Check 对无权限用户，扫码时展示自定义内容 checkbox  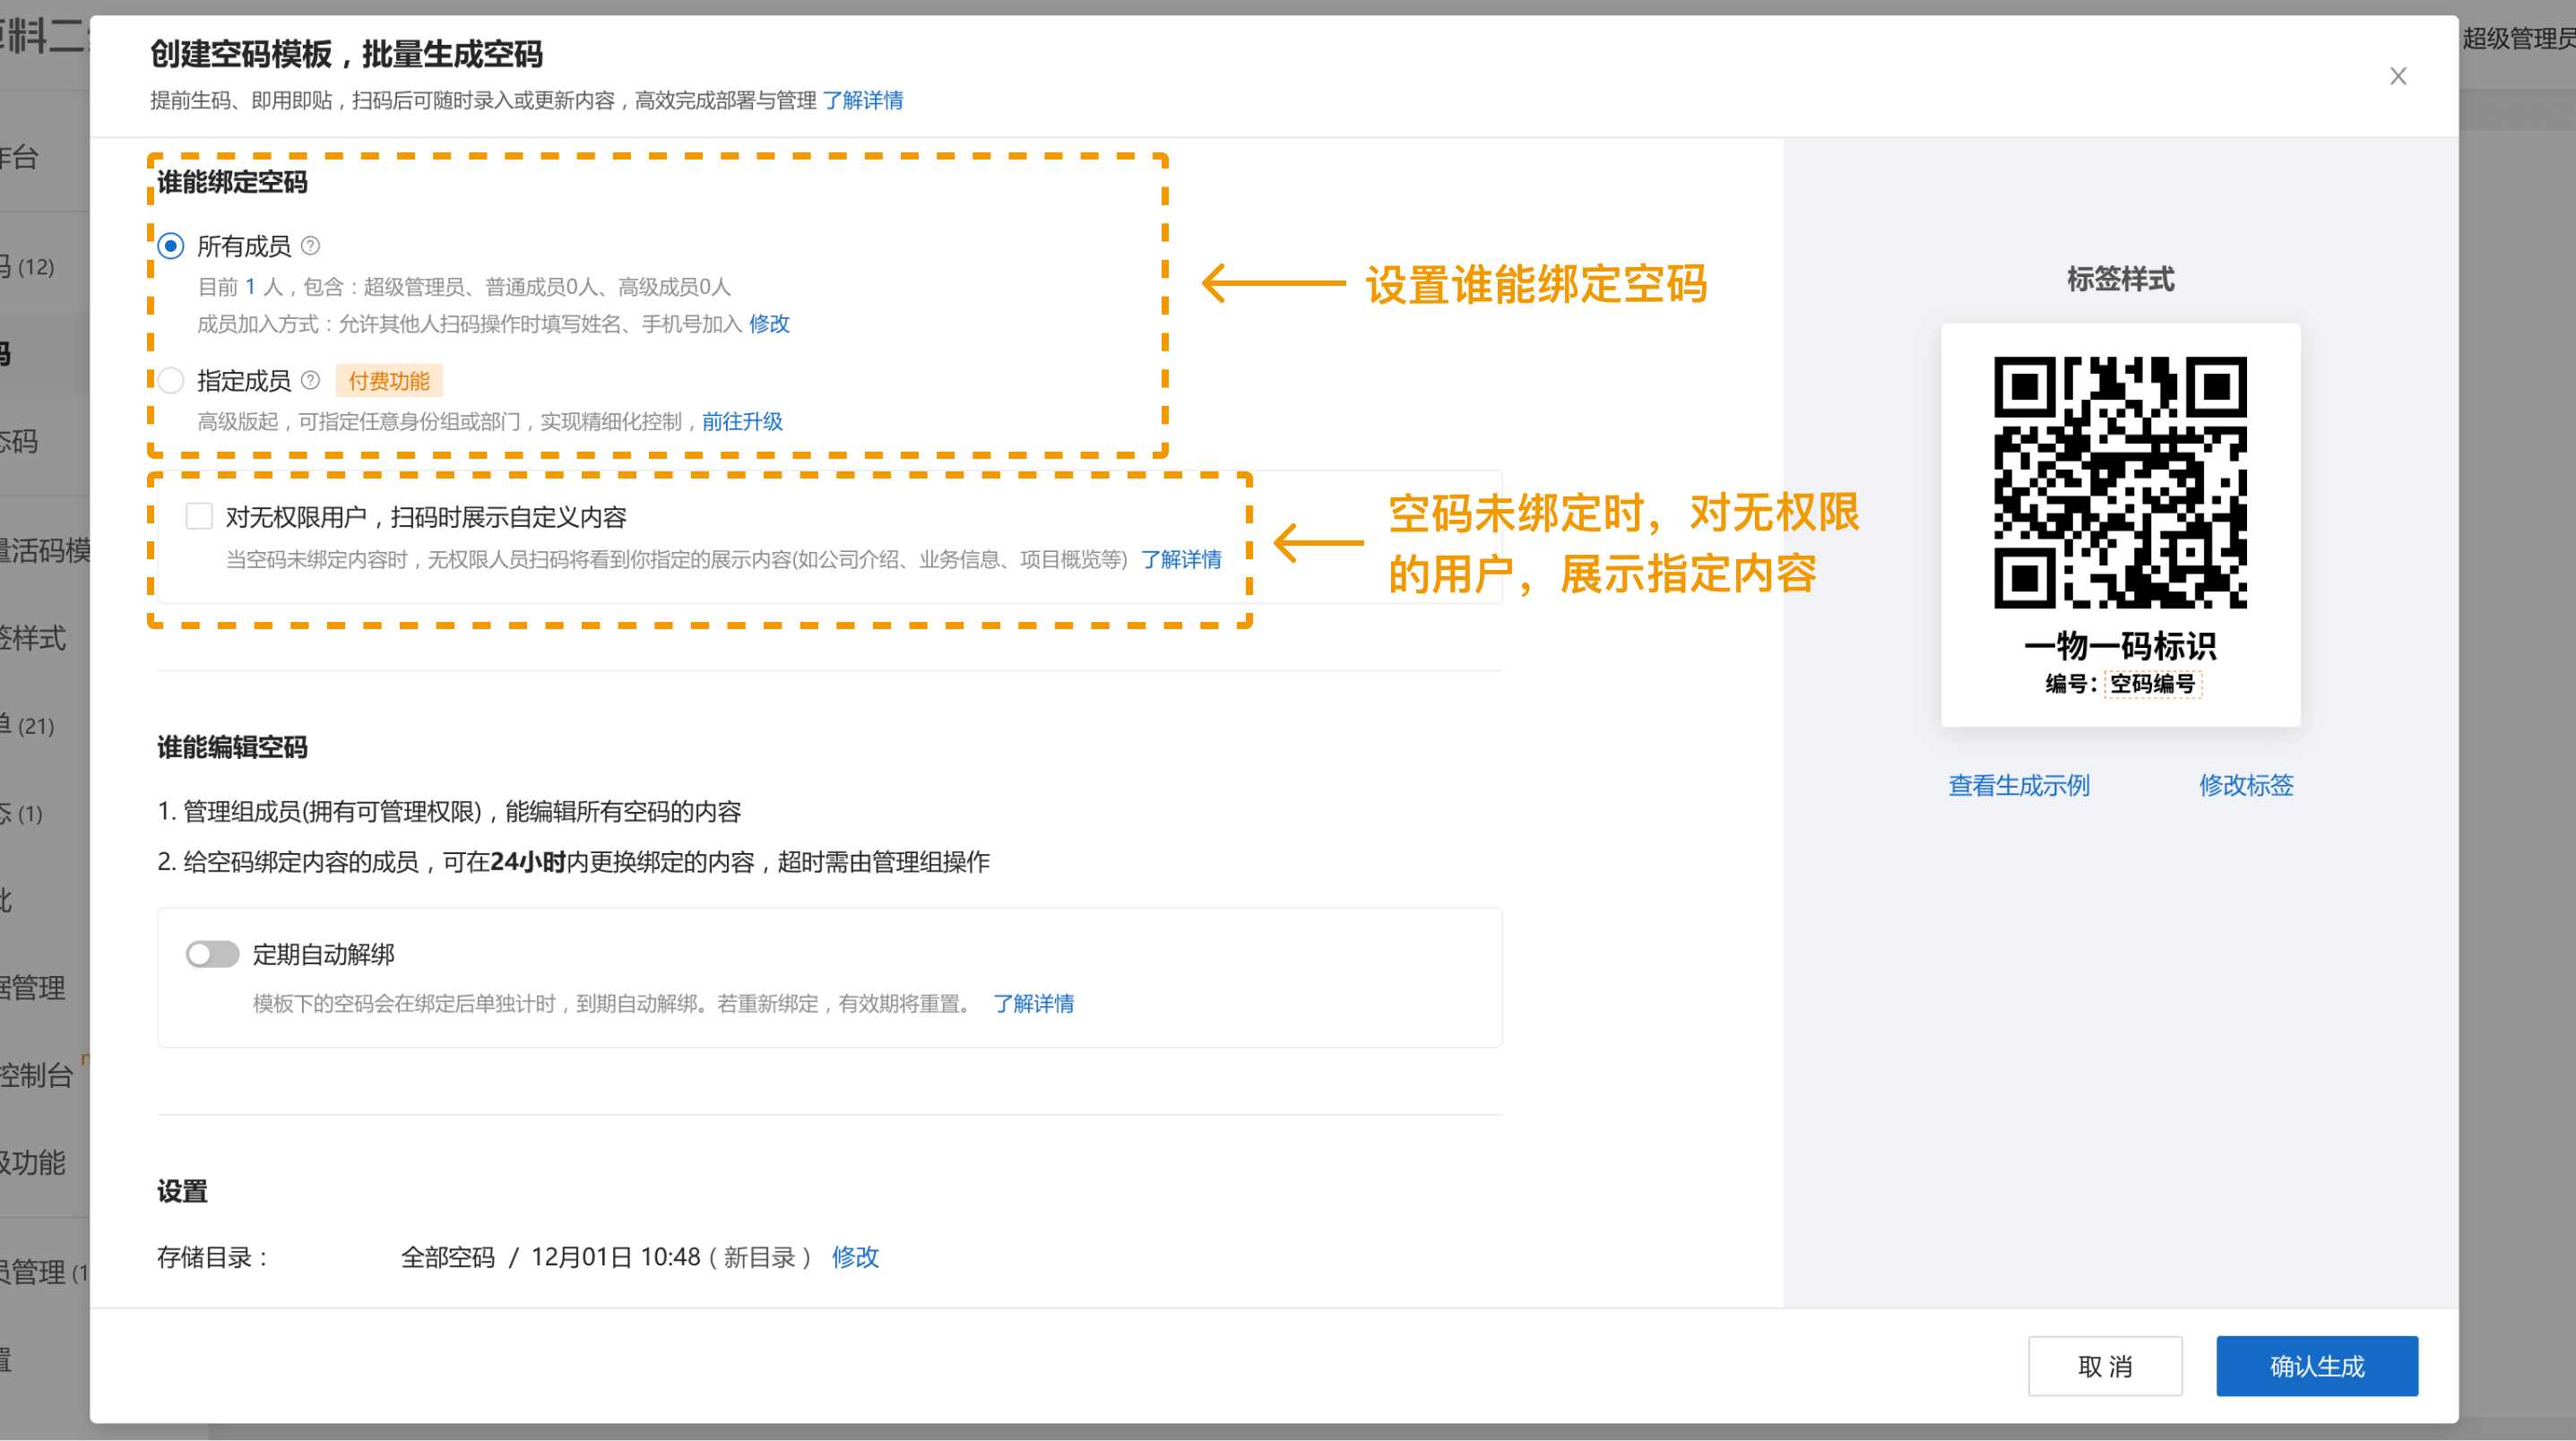(x=199, y=516)
